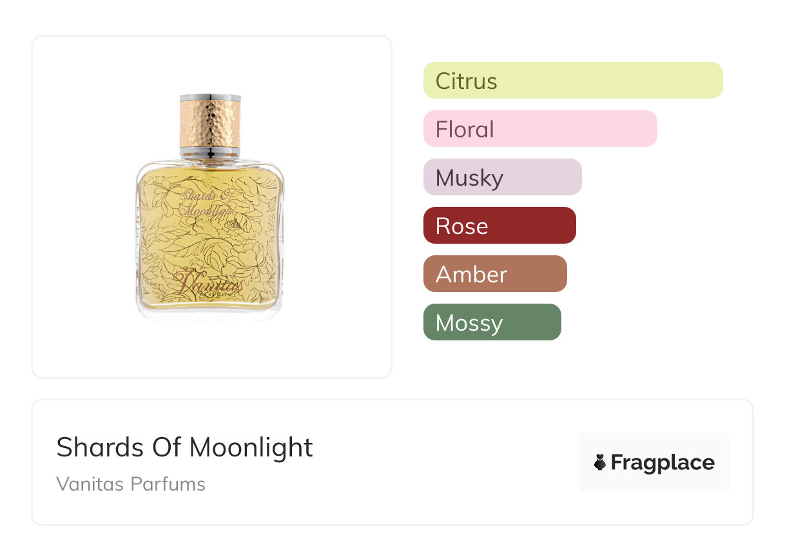The height and width of the screenshot is (557, 785).
Task: Select the pink Floral accord bar
Action: pos(539,129)
